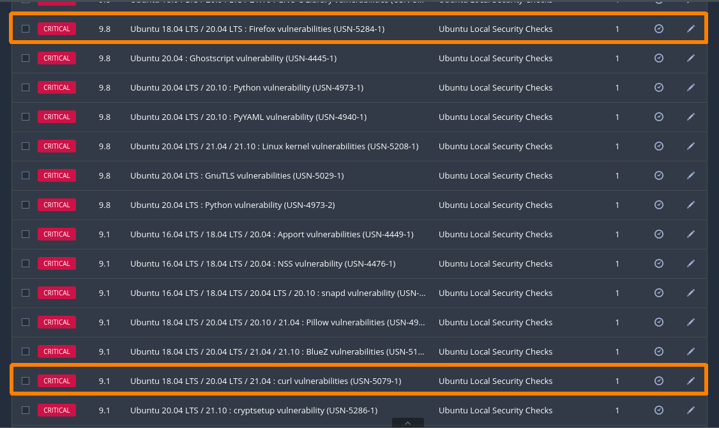The image size is (719, 428).
Task: Click pencil icon on GnuTLS vulnerabilities row
Action: [690, 175]
